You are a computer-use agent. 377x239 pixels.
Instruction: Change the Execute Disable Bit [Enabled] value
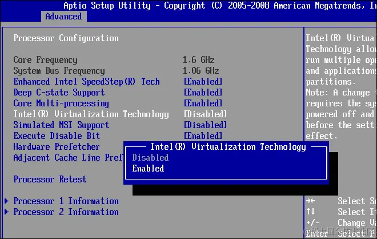click(x=203, y=136)
